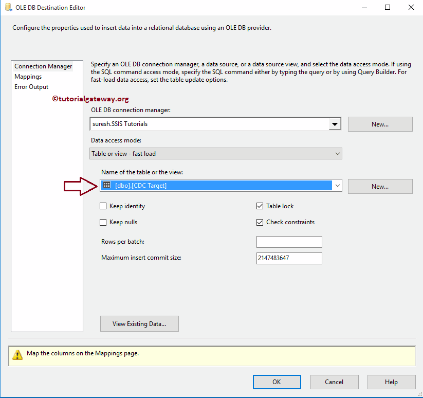Open the OLE DB connection manager dropdown
423x398 pixels.
335,123
